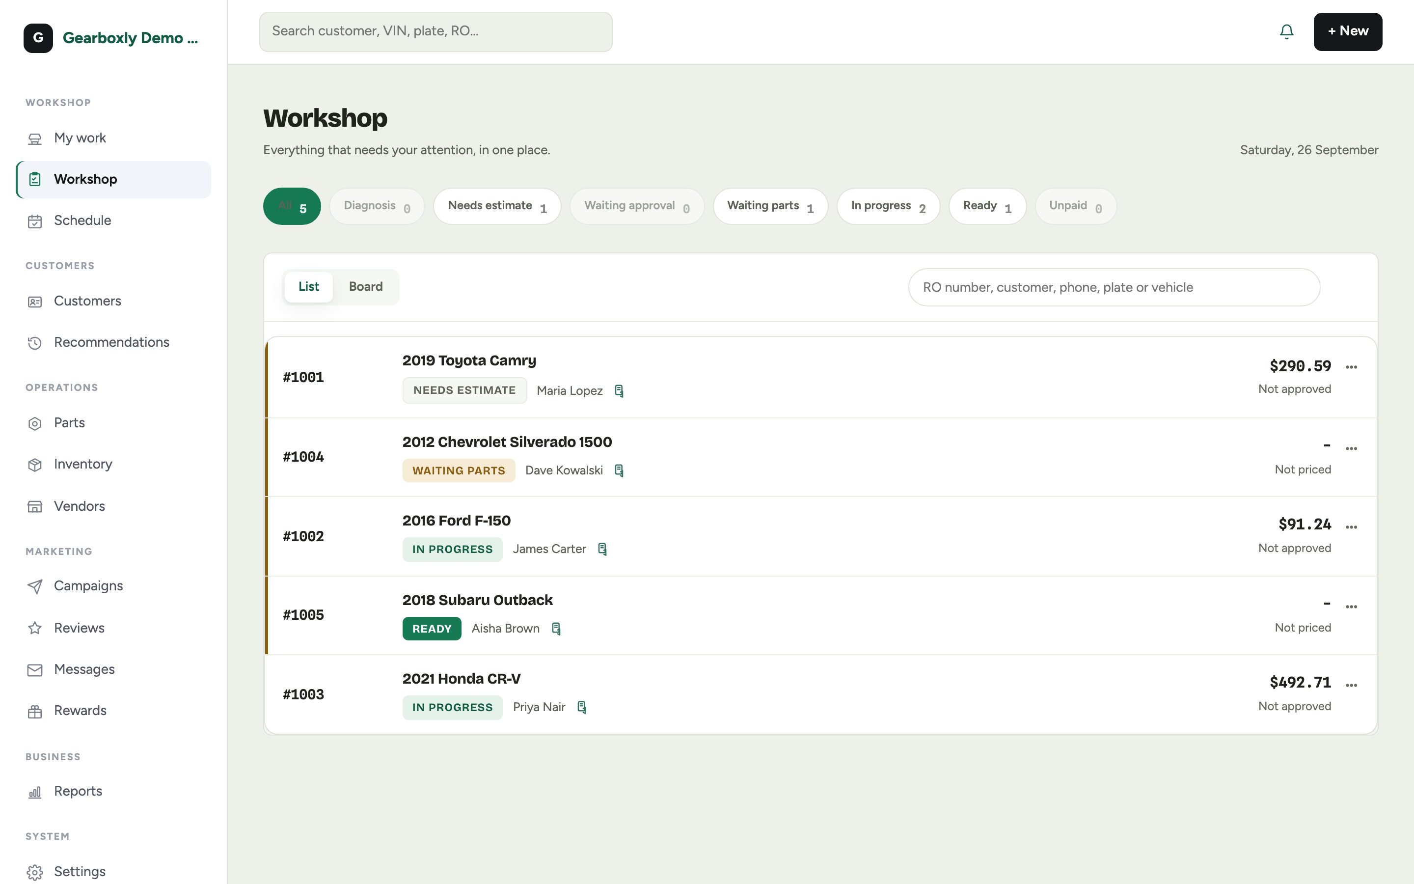Image resolution: width=1414 pixels, height=884 pixels.
Task: Open the more options menu for #1001
Action: coord(1351,367)
